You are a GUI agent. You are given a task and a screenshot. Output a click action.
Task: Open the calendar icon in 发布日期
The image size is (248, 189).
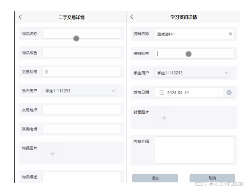click(162, 92)
